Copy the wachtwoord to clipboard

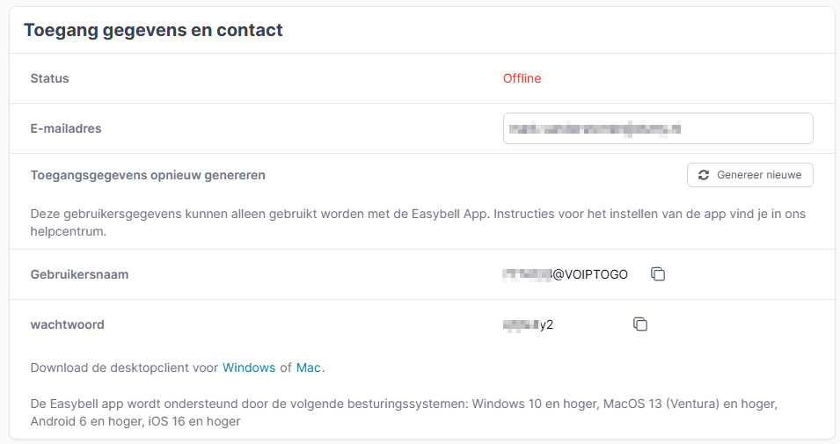click(x=640, y=324)
